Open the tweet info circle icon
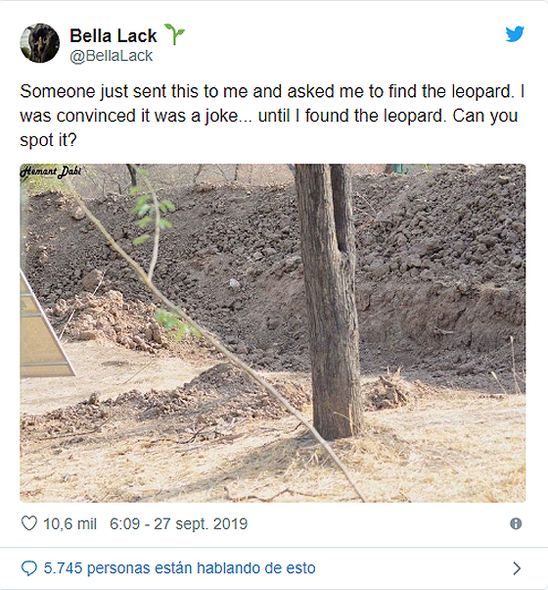 click(x=516, y=523)
